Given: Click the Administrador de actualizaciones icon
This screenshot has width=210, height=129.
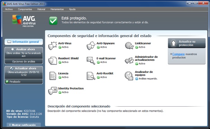Looking at the screenshot, I should pyautogui.click(x=129, y=61).
